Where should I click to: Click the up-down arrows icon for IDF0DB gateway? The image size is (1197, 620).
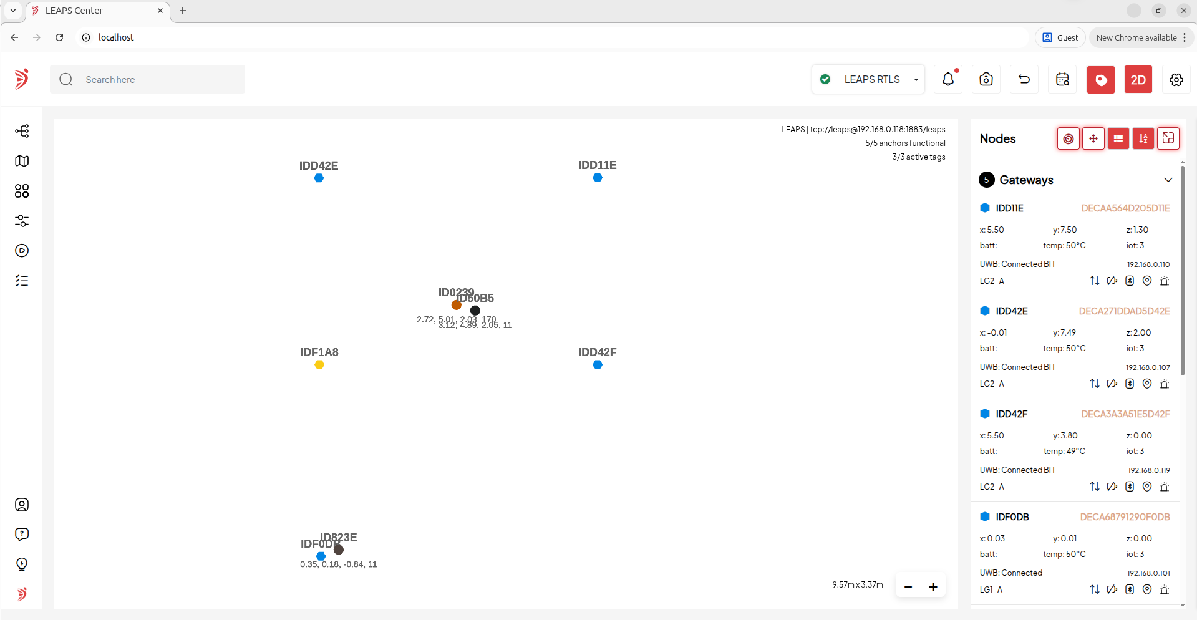click(1095, 589)
